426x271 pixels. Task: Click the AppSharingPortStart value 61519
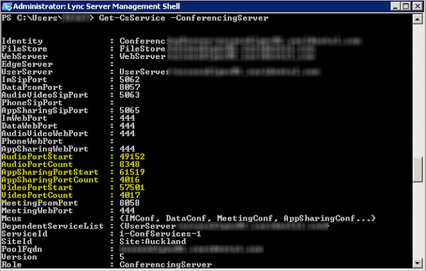(132, 172)
